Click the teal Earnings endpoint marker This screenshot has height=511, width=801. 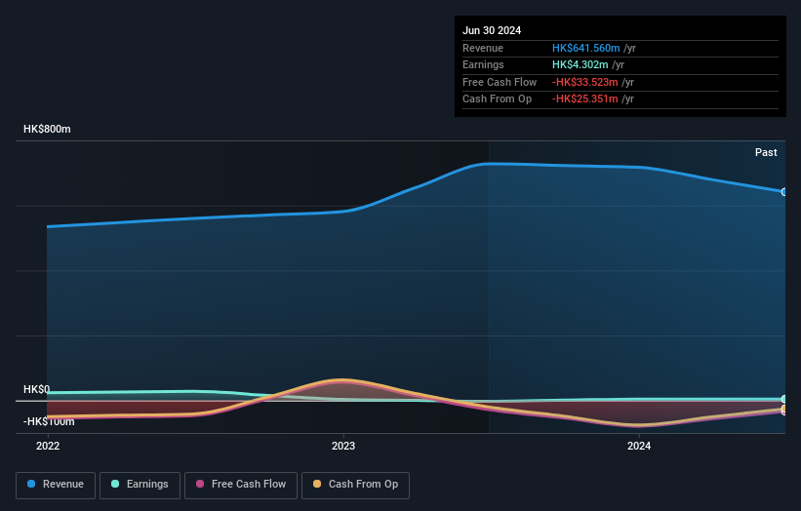[x=784, y=399]
